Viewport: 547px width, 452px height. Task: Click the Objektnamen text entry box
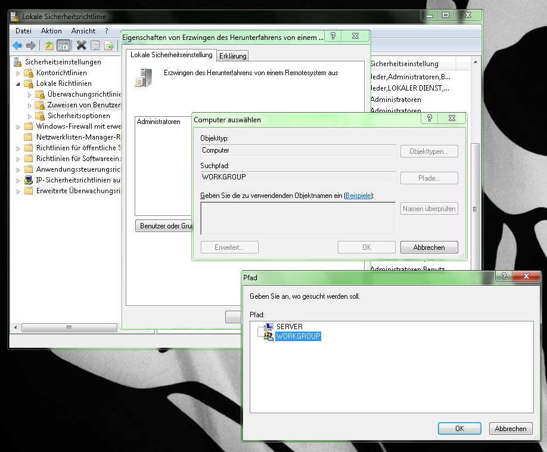pyautogui.click(x=299, y=218)
